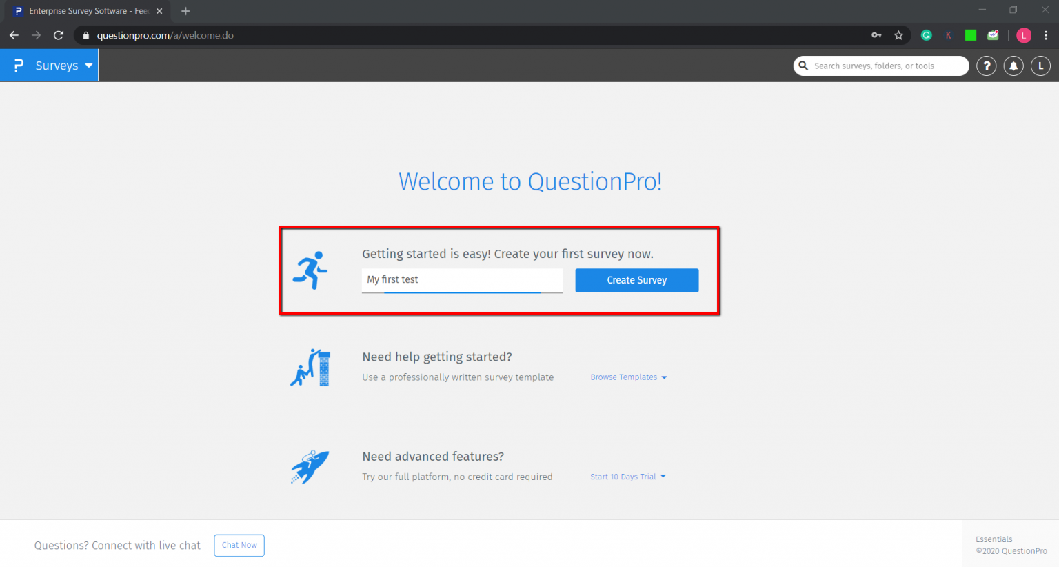Click the QuestionPro logo icon

pyautogui.click(x=18, y=65)
